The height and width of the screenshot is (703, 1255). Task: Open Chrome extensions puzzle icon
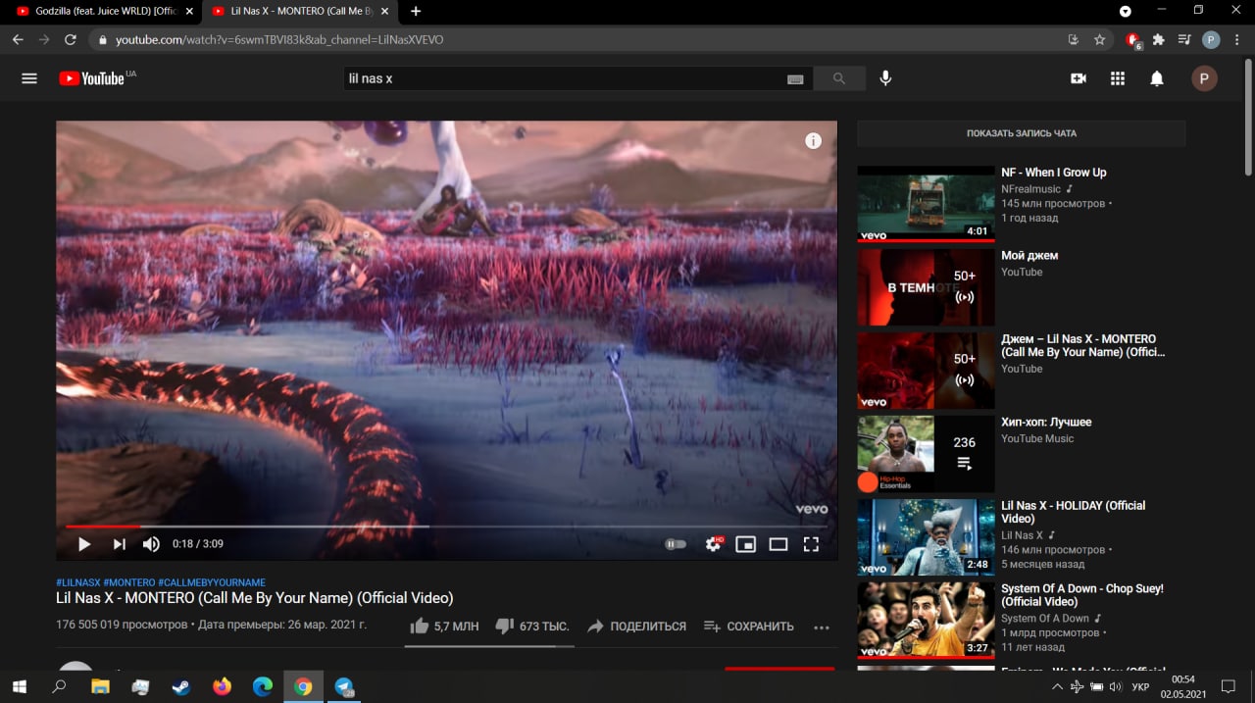point(1159,40)
